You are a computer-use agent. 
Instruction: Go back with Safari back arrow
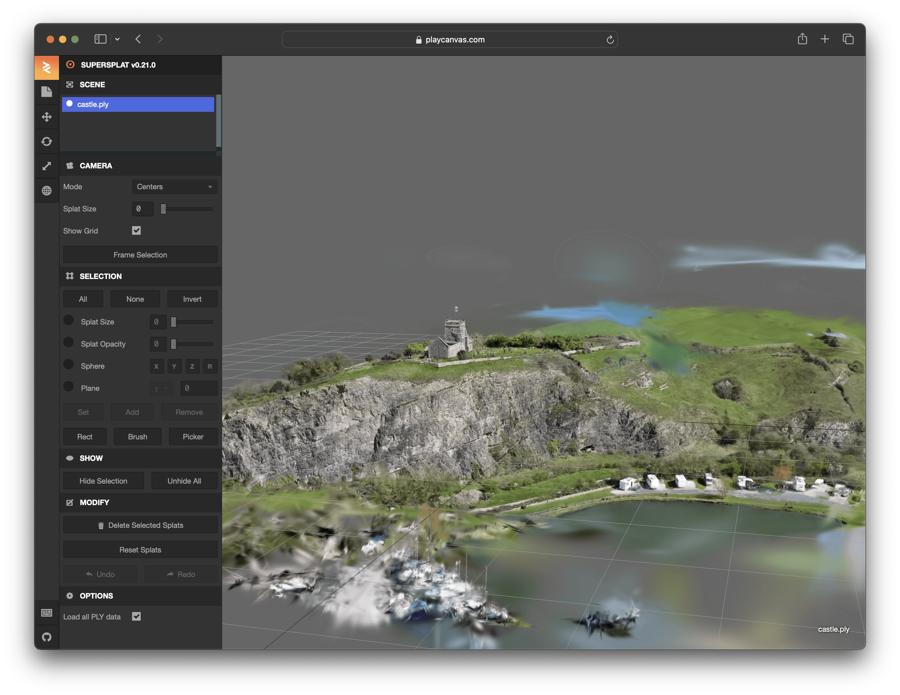point(138,39)
